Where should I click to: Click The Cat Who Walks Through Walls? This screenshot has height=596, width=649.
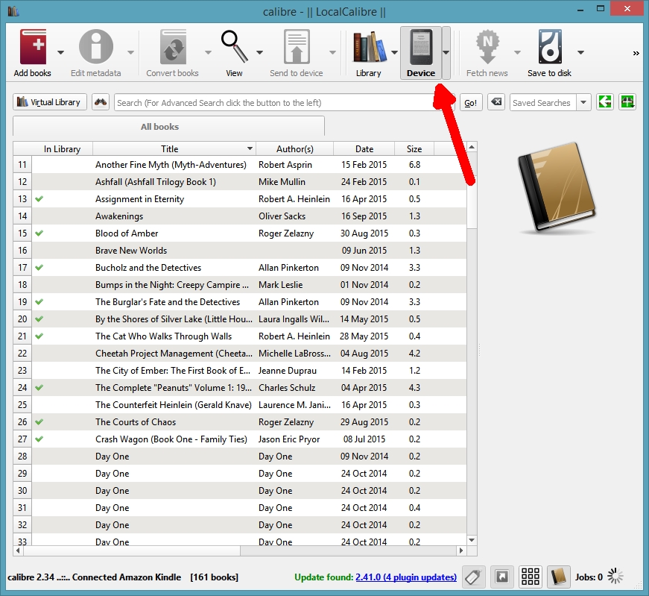[163, 336]
